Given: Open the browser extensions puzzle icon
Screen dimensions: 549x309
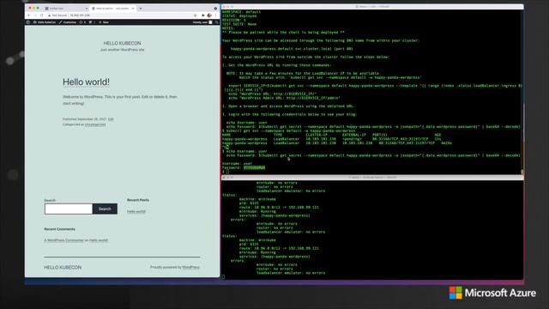Looking at the screenshot, I should 203,15.
